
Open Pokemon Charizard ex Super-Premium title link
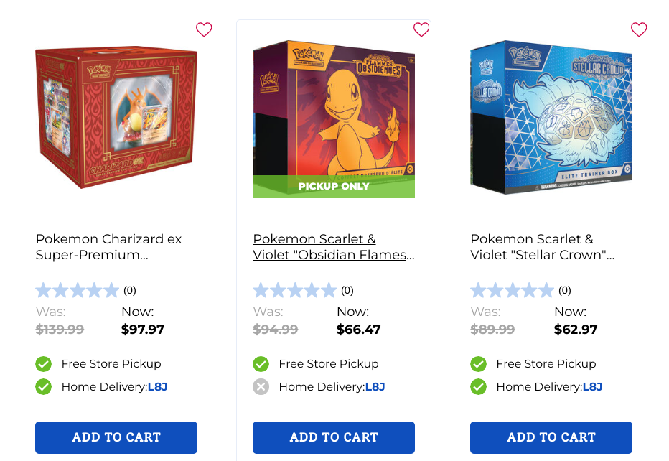point(109,247)
